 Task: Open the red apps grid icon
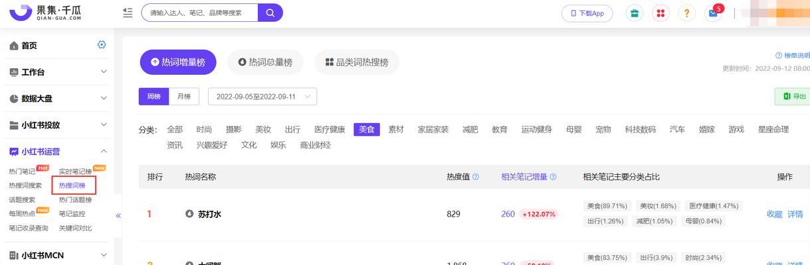click(660, 13)
